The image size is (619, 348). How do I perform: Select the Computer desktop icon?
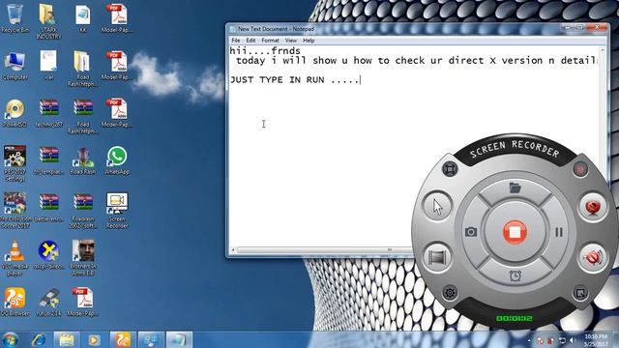15,66
